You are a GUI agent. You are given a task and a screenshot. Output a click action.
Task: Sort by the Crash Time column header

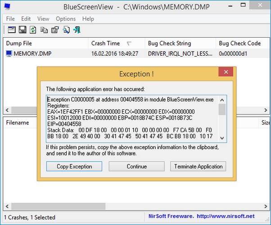[117, 43]
